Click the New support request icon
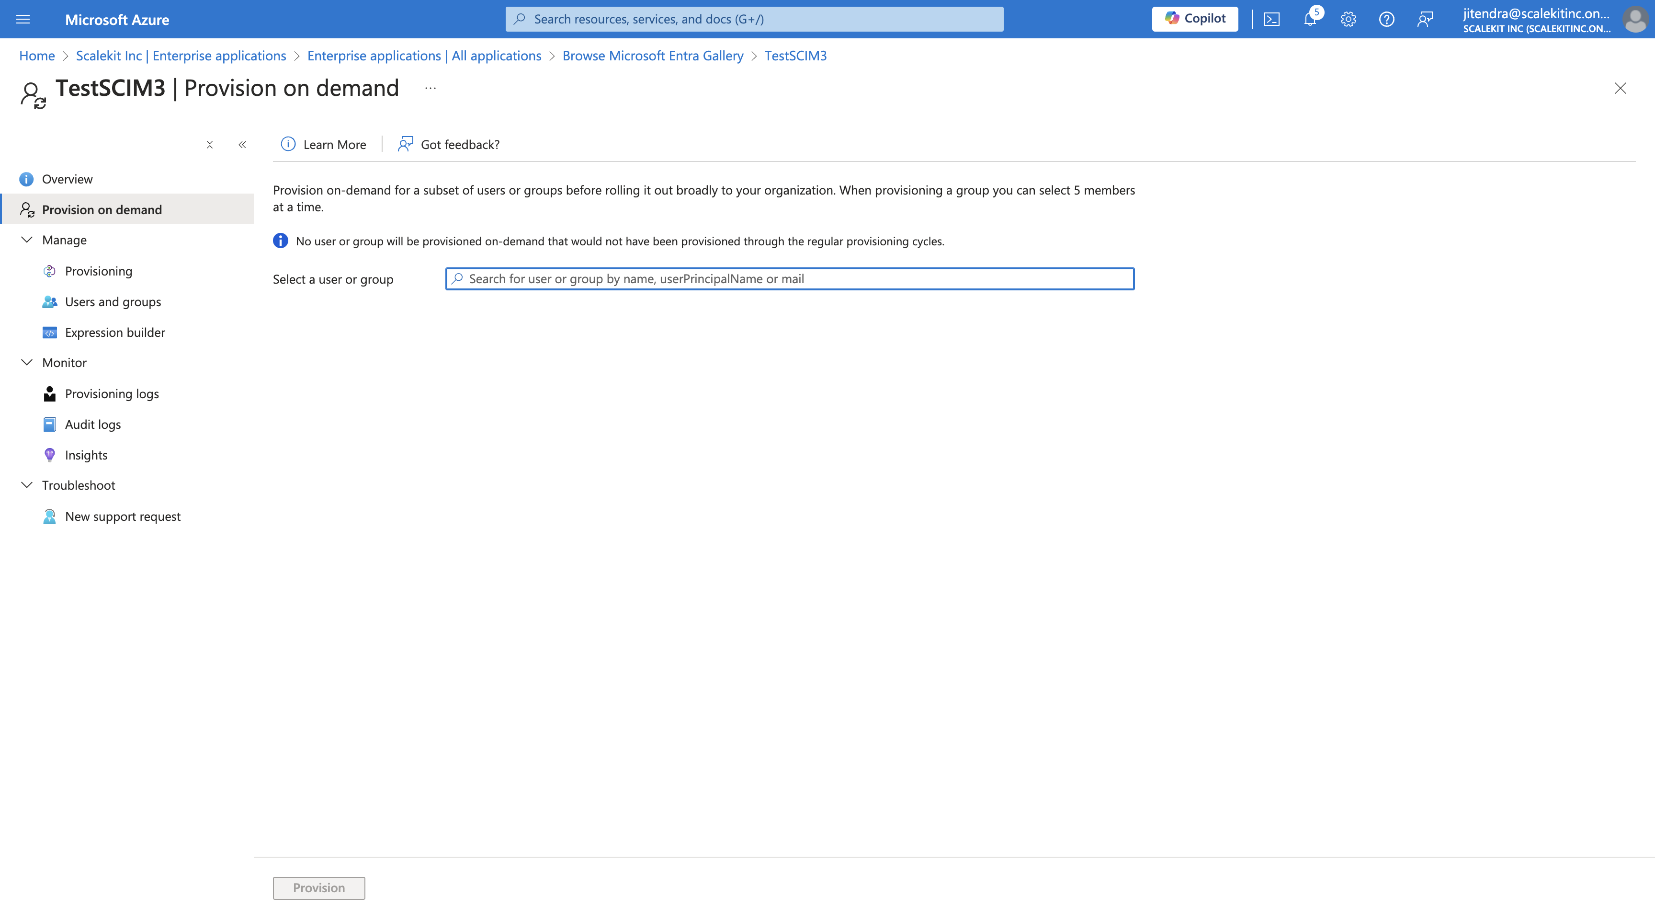 pos(49,516)
